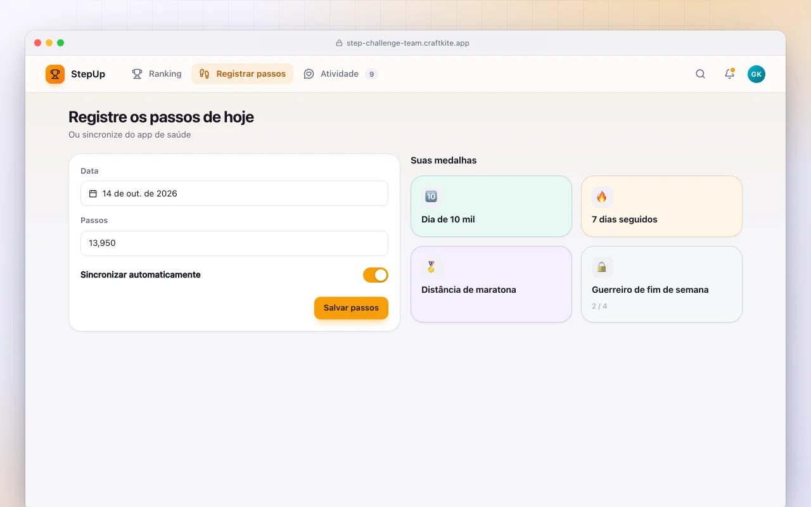Viewport: 811px width, 507px height.
Task: Click the step-challenge-team.craftkite.app address bar
Action: pos(403,43)
